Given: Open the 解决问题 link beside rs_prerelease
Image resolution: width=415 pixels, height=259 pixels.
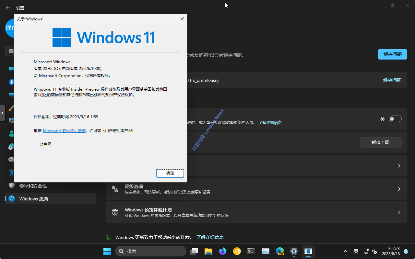Looking at the screenshot, I should point(392,80).
